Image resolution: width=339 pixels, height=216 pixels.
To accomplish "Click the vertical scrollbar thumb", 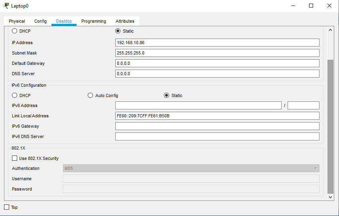I will coord(330,127).
